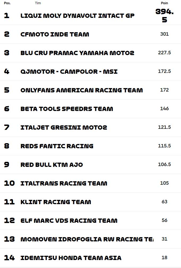Click position number 14
Image resolution: width=181 pixels, height=268 pixels.
(9, 258)
